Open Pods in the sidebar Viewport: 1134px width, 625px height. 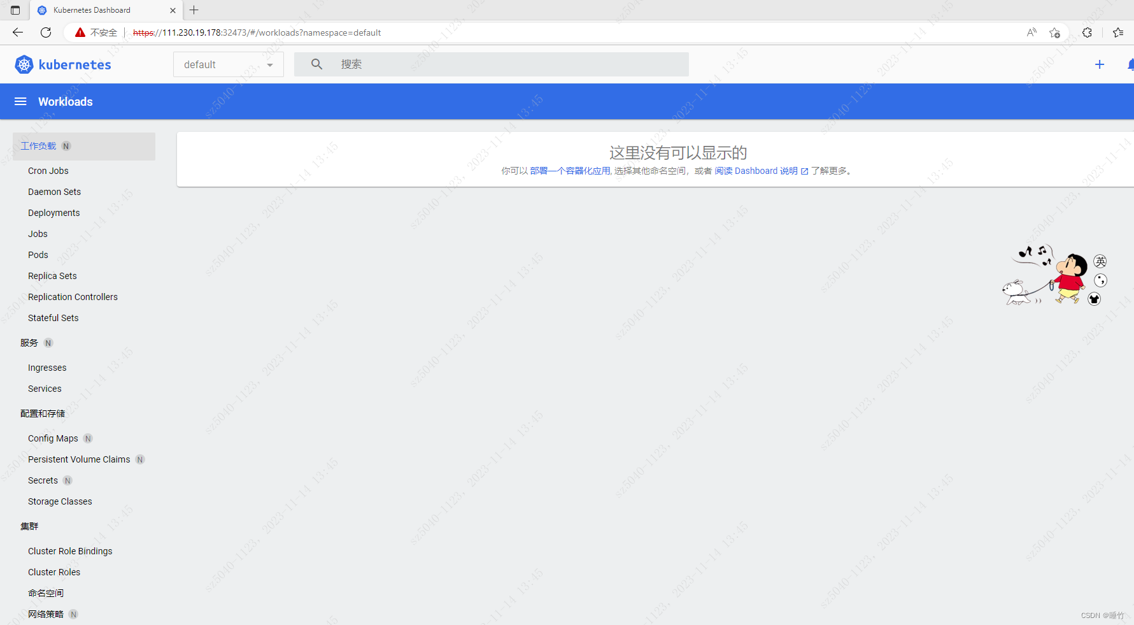pos(38,255)
